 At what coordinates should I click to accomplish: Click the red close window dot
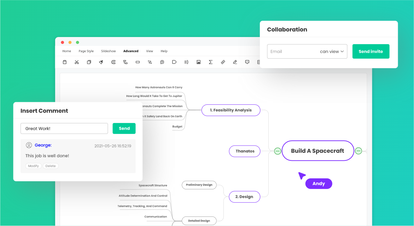point(63,42)
